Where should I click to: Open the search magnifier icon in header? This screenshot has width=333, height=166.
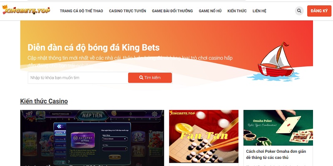click(299, 11)
